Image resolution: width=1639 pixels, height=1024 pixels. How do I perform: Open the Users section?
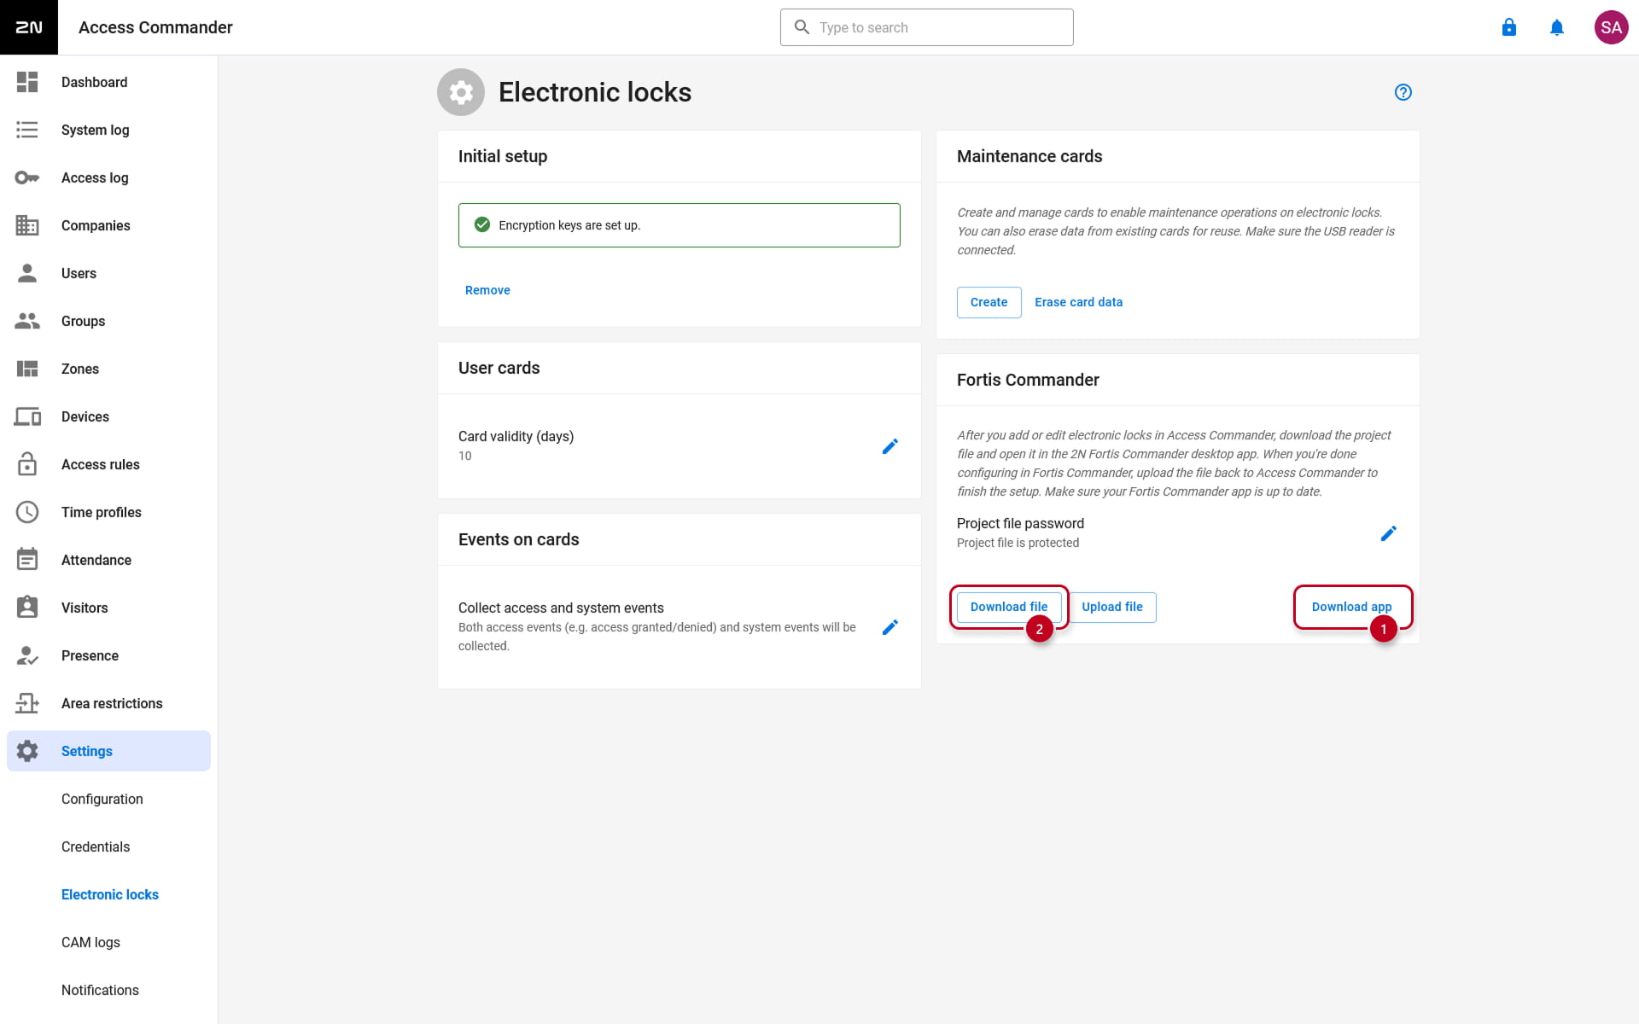[109, 273]
